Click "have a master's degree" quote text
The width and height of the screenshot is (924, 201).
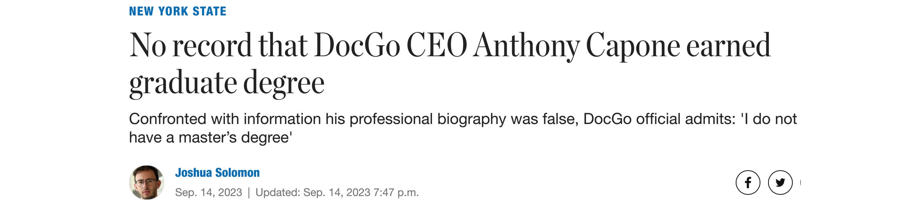[x=210, y=137]
